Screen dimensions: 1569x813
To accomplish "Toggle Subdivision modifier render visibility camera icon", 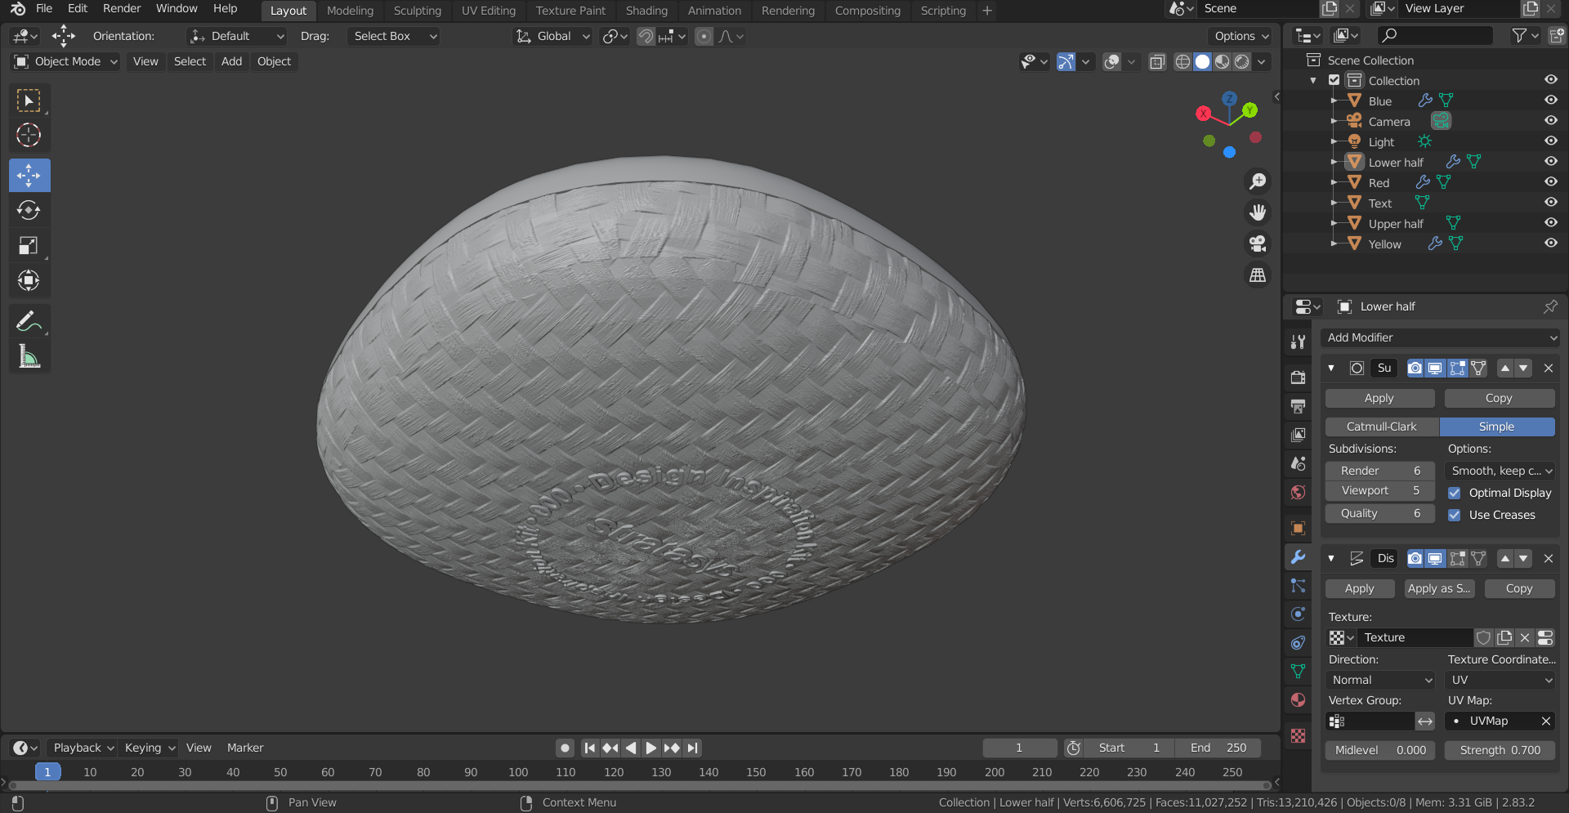I will point(1415,369).
